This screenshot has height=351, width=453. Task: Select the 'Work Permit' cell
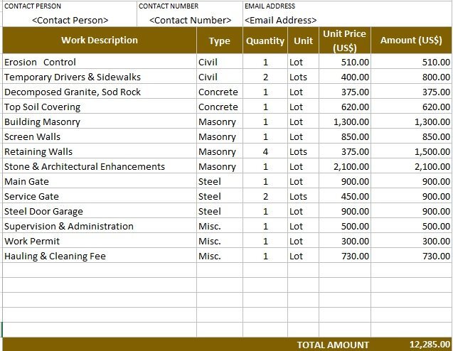tap(100, 240)
